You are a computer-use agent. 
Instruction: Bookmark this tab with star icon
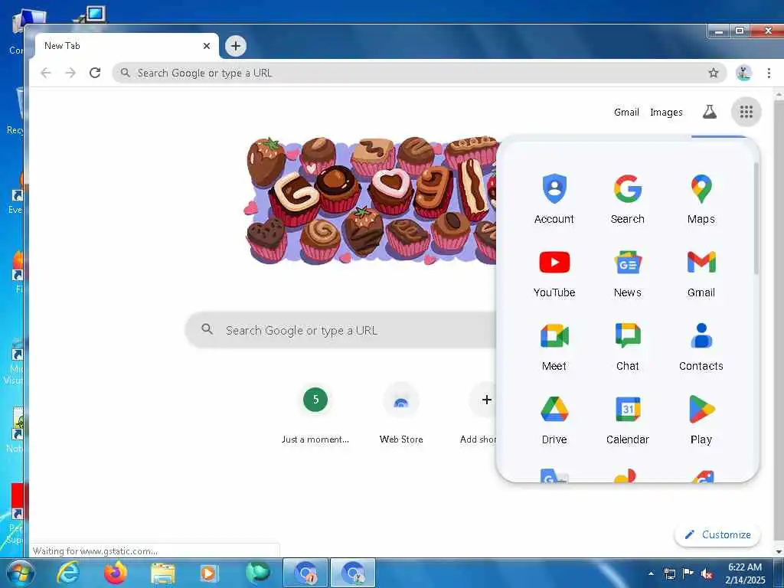pyautogui.click(x=714, y=73)
